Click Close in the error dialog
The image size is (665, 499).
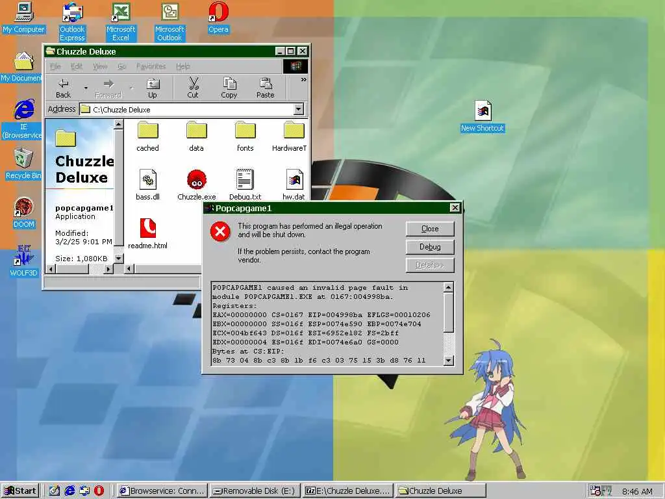click(x=430, y=229)
